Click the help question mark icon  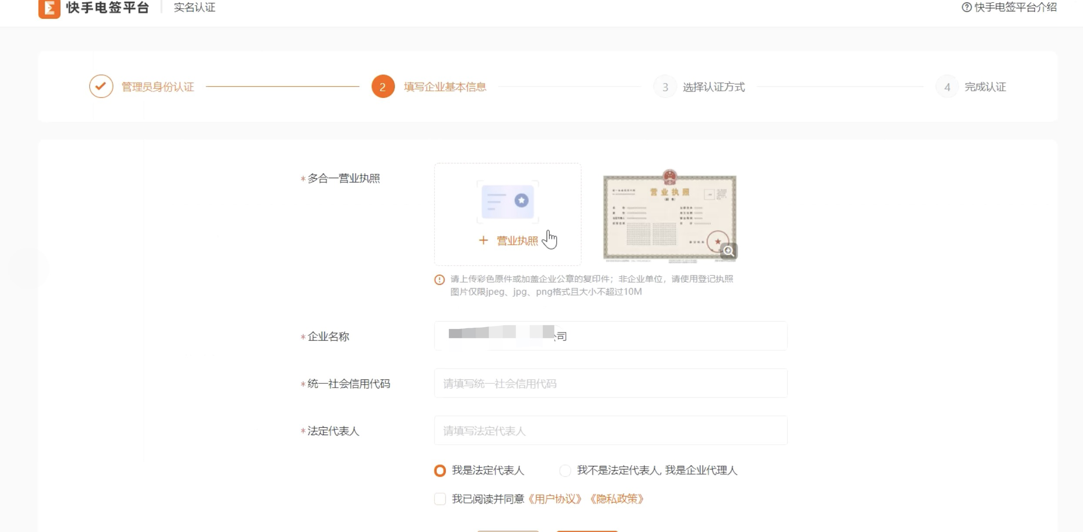pyautogui.click(x=966, y=7)
